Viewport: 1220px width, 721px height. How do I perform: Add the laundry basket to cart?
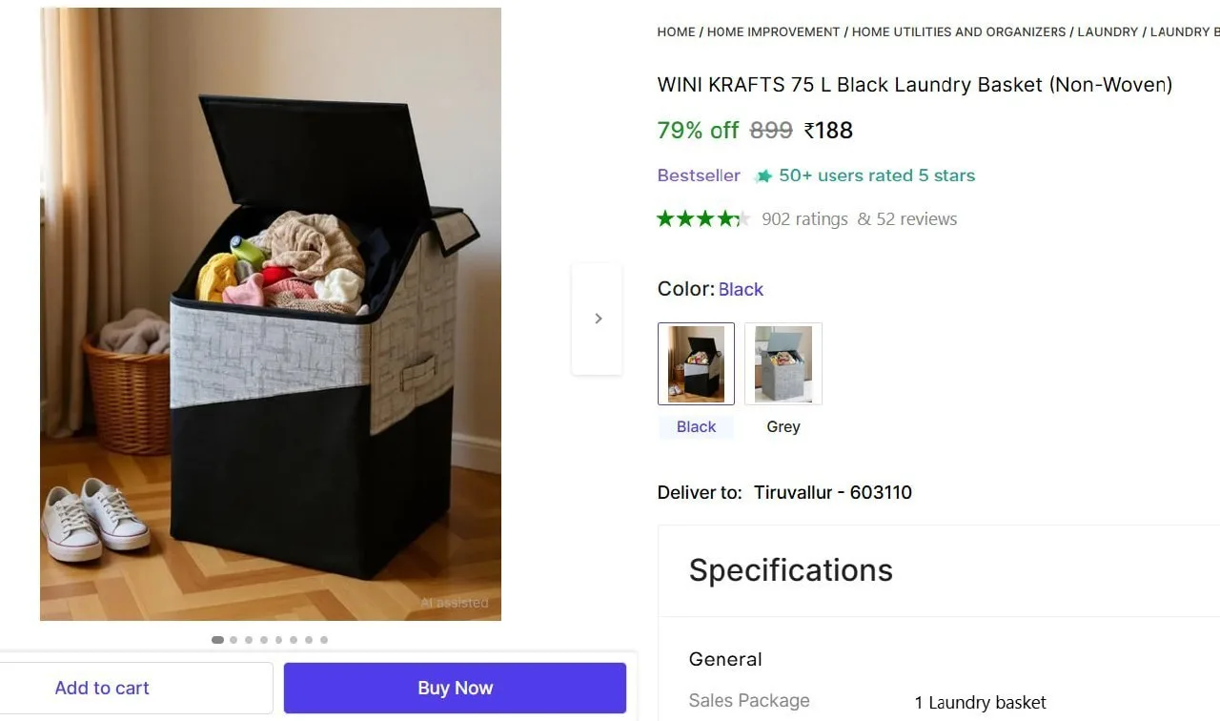(x=102, y=688)
